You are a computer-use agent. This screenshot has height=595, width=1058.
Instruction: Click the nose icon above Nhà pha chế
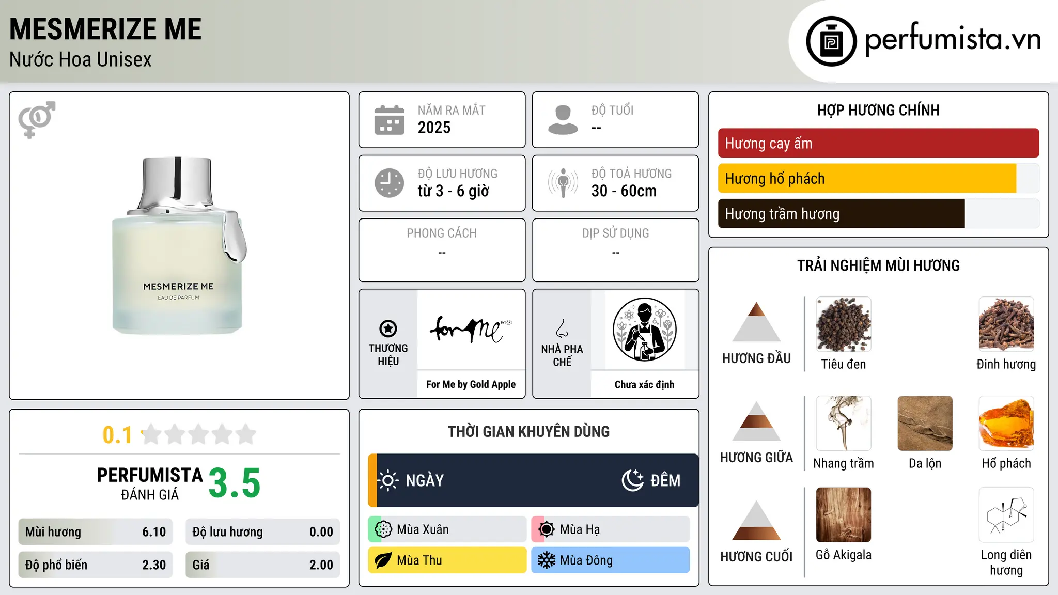tap(562, 328)
